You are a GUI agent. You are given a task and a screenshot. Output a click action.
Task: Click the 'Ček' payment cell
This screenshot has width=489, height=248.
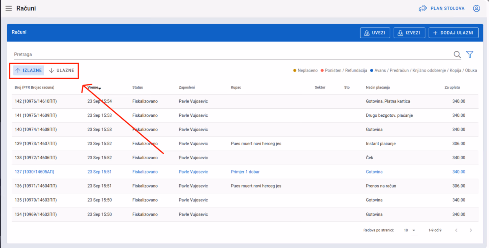pyautogui.click(x=369, y=158)
